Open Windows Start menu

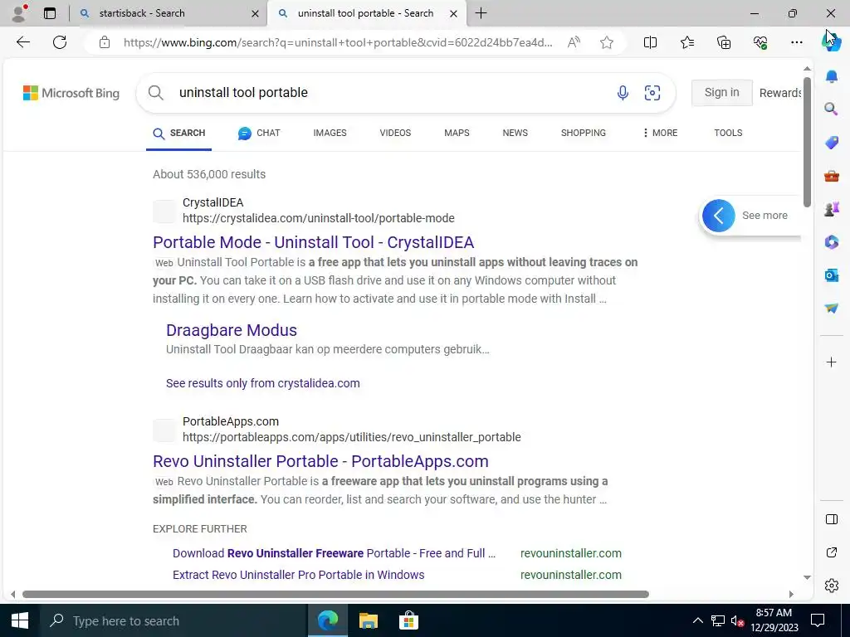click(20, 620)
